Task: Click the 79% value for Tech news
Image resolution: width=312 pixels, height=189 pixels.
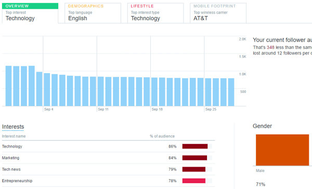Action: pyautogui.click(x=172, y=169)
